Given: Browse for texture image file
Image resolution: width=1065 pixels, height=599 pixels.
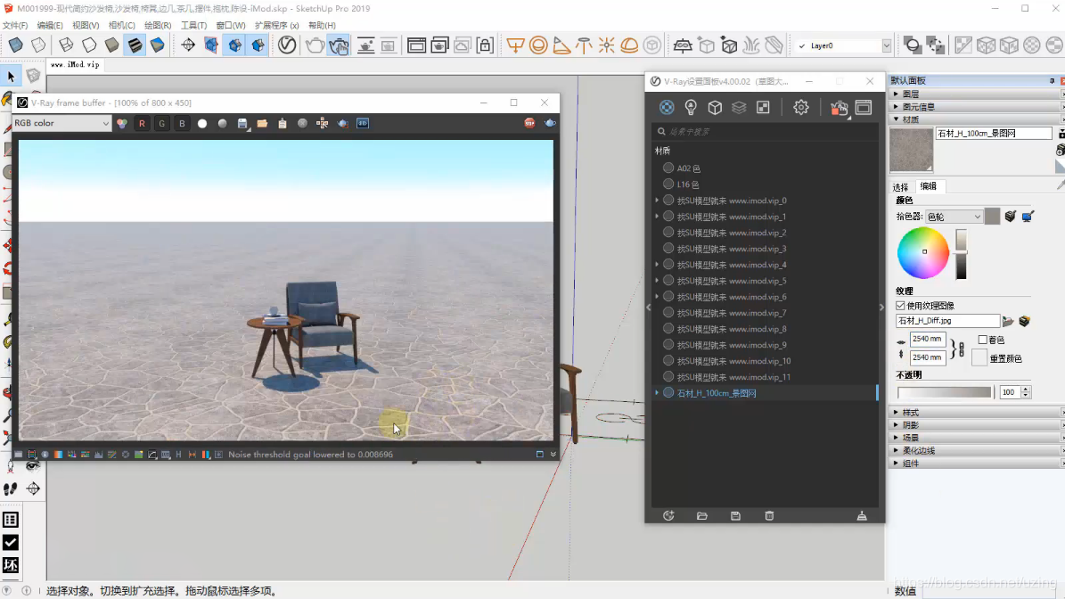Looking at the screenshot, I should click(x=1008, y=321).
